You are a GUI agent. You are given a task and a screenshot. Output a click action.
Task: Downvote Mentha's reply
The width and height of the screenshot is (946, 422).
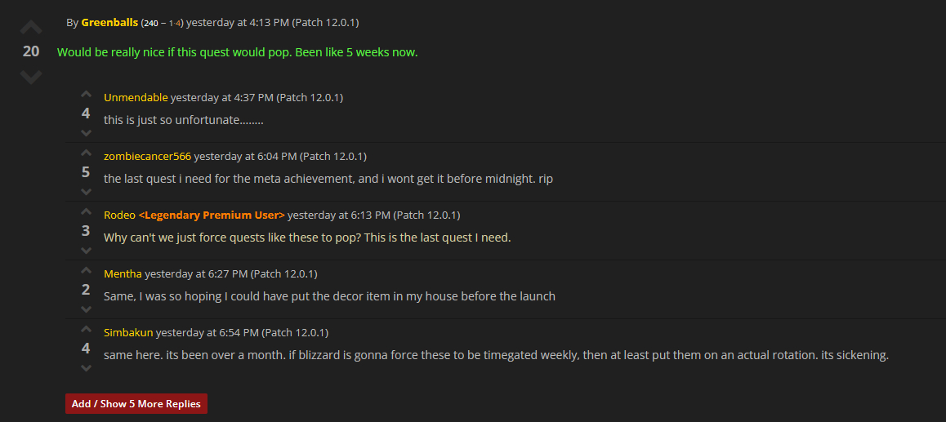click(86, 309)
